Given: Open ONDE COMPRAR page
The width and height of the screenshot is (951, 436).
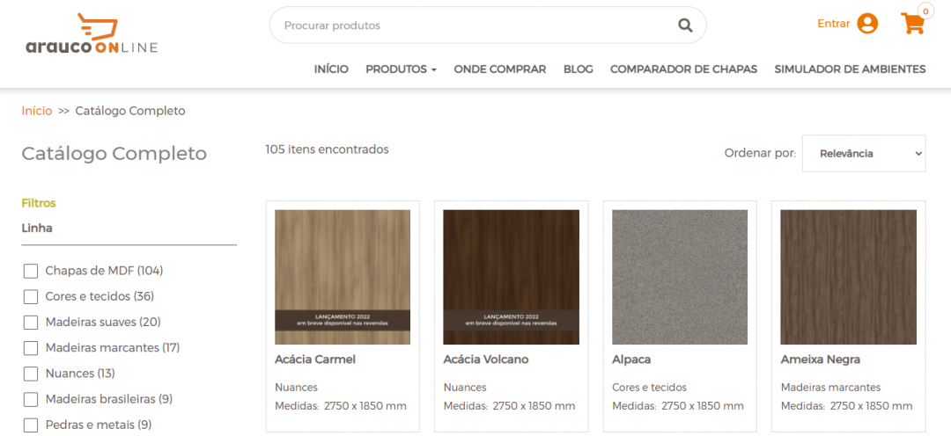Looking at the screenshot, I should pos(500,69).
